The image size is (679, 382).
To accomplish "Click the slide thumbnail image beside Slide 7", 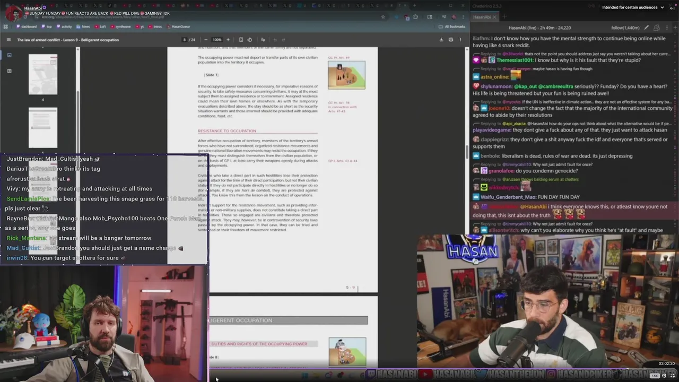I will [346, 75].
